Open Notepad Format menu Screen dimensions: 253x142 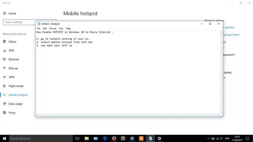pyautogui.click(x=53, y=28)
